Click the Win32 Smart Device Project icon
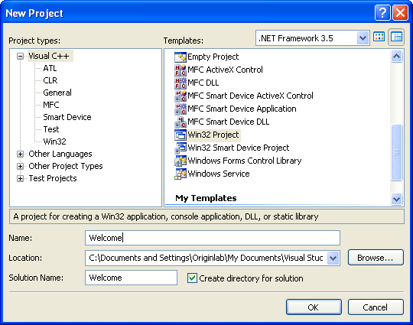 [180, 148]
